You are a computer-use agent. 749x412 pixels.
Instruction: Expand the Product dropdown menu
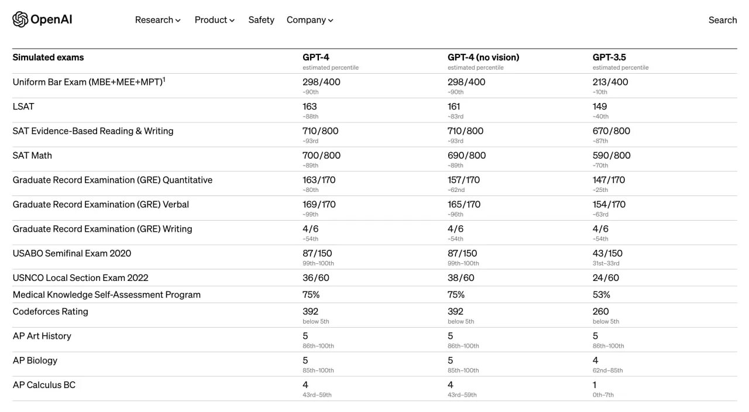[214, 20]
